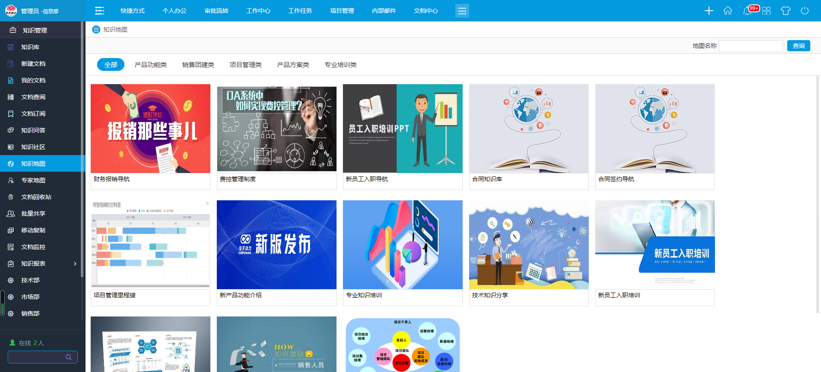Screen dimensions: 821x372
Task: Select the 产品功能类 category tab
Action: click(x=151, y=64)
